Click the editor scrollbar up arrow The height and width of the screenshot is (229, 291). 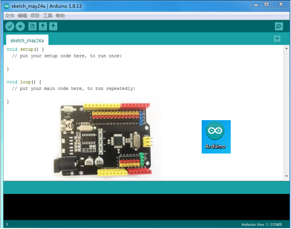tap(286, 49)
